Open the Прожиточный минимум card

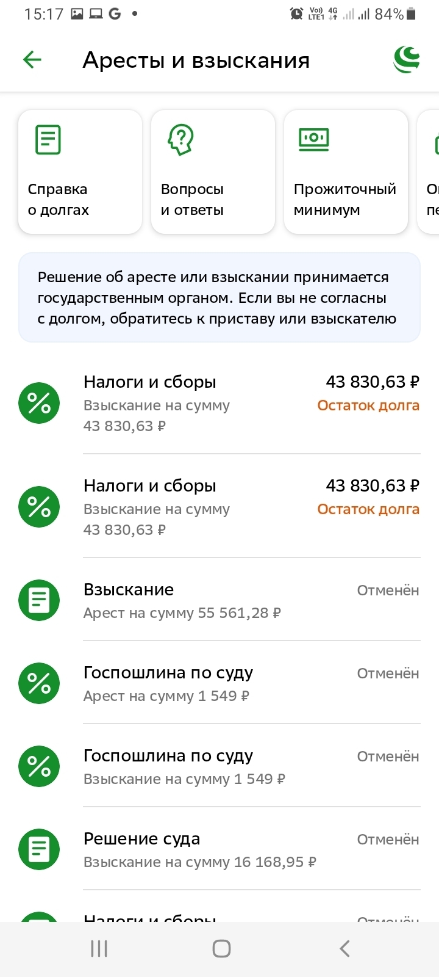[346, 172]
